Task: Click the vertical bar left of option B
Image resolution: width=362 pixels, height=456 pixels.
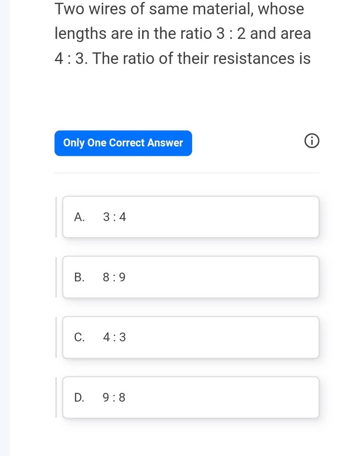Action: (x=56, y=277)
